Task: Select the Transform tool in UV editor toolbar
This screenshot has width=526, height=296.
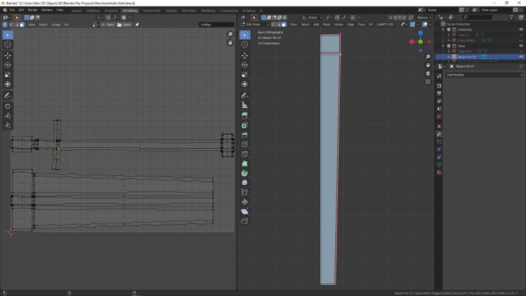Action: click(x=8, y=84)
